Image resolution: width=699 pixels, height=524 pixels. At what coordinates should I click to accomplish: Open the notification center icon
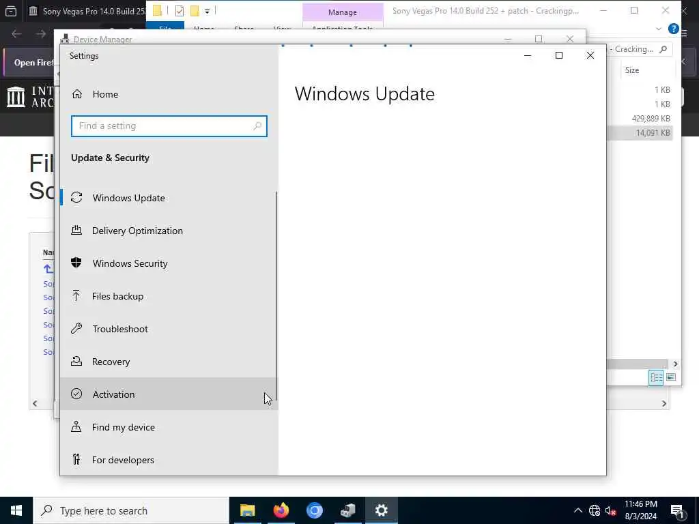pos(677,510)
